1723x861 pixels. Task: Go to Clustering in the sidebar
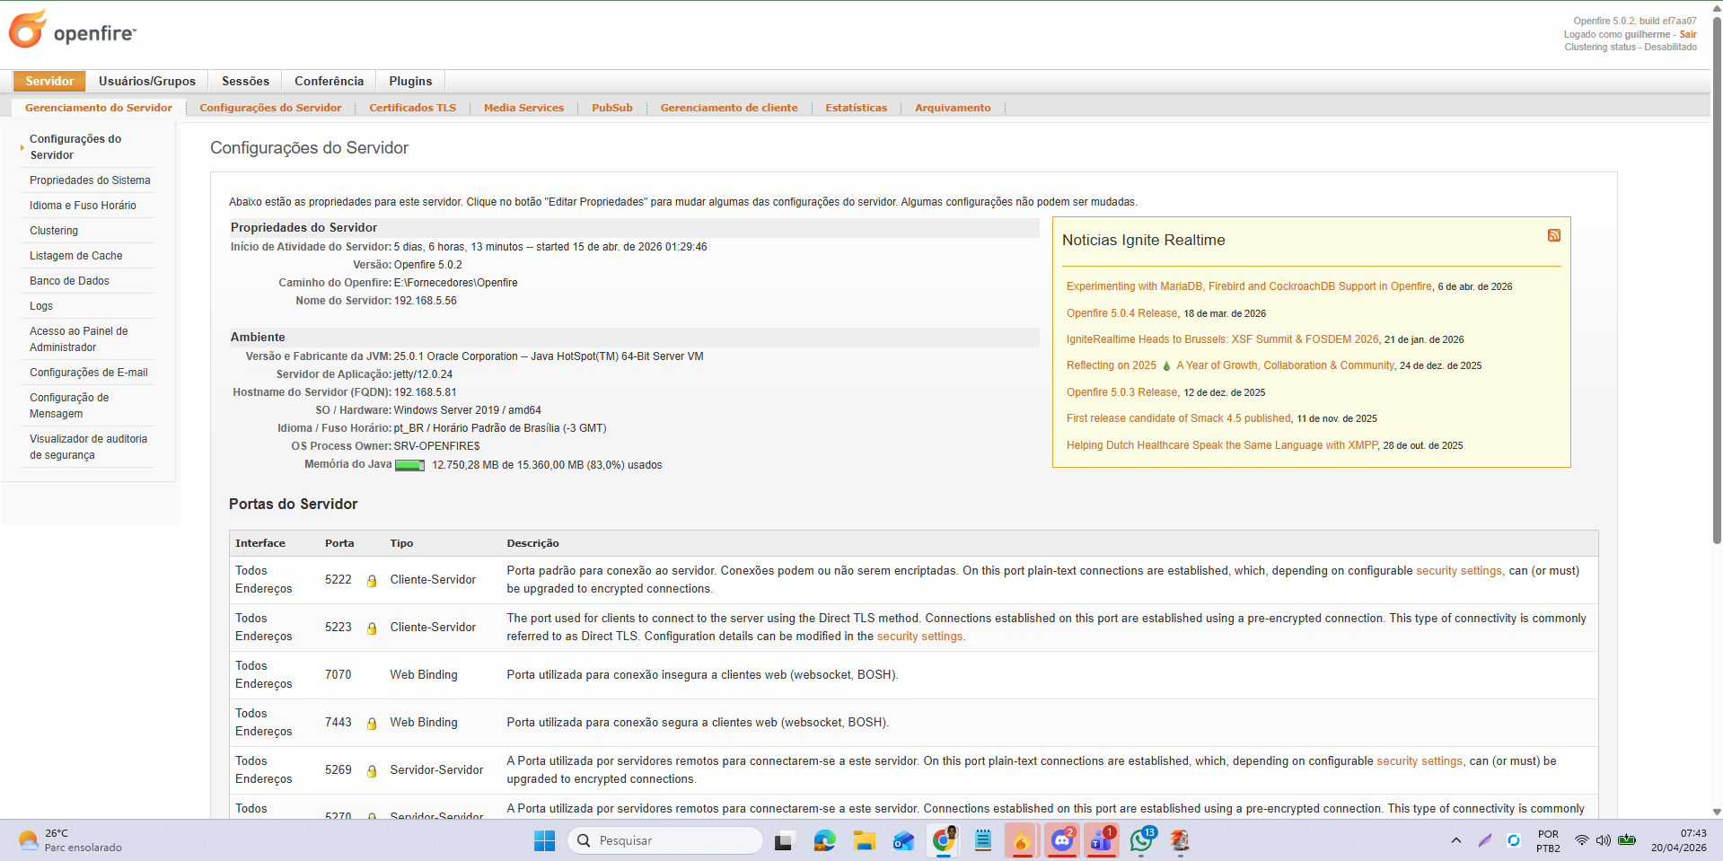point(54,231)
